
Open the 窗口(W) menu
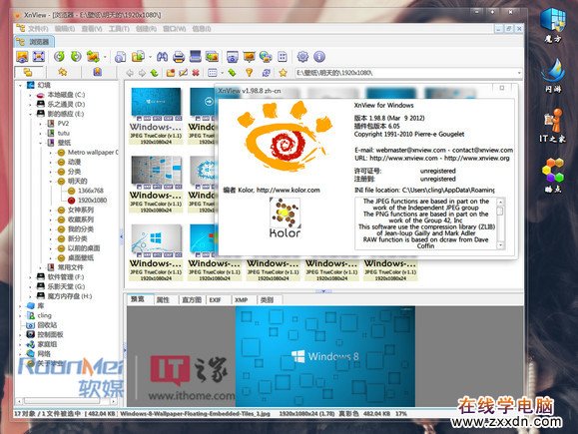point(174,29)
